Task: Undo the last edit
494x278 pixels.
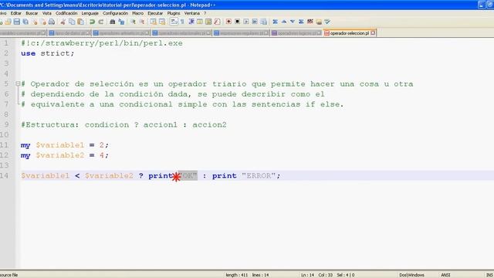Action: click(92, 22)
